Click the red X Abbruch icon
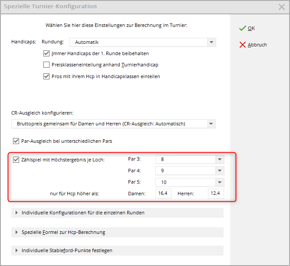This screenshot has height=266, width=290. 242,45
